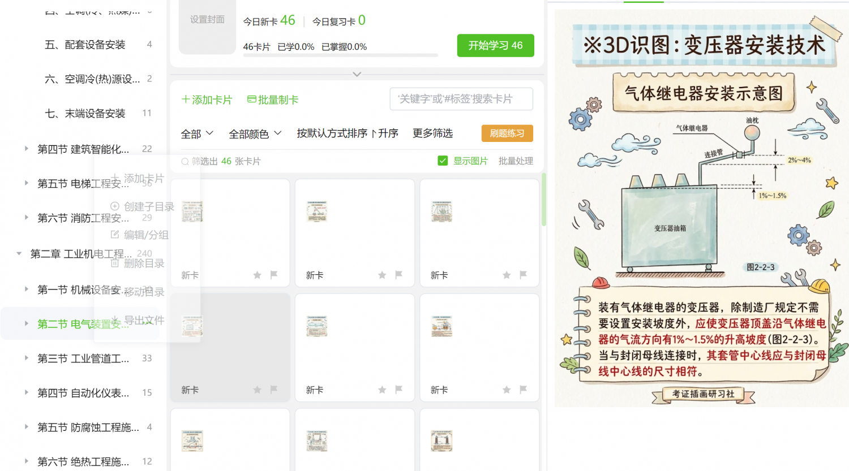Expand 第六节 绝热工程施 section arrow

(x=26, y=461)
